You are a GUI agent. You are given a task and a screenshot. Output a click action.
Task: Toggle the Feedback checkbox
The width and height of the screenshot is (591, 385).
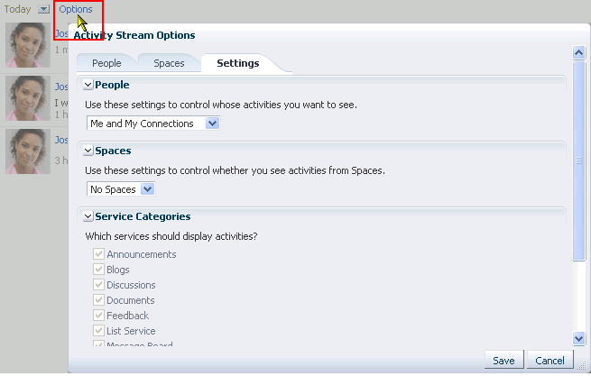point(98,315)
